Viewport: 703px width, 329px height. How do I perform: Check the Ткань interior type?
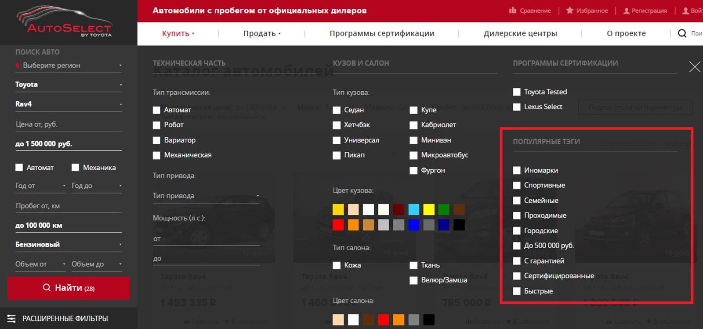tap(413, 265)
